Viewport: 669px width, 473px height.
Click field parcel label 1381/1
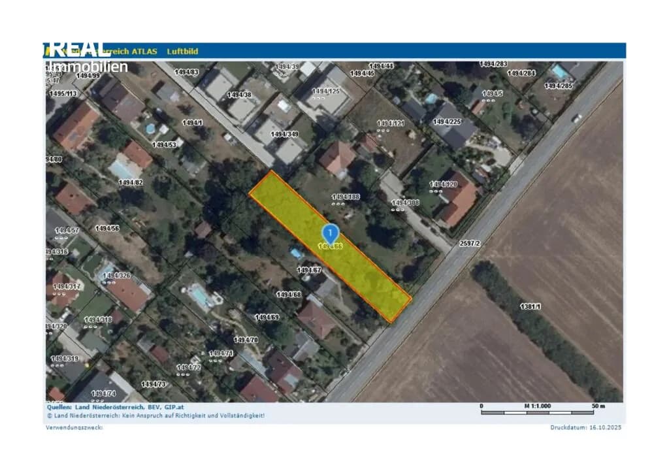coord(530,306)
